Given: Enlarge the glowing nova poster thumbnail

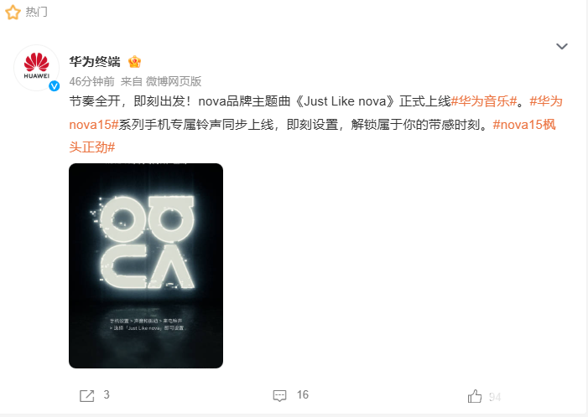Looking at the screenshot, I should click(x=146, y=265).
